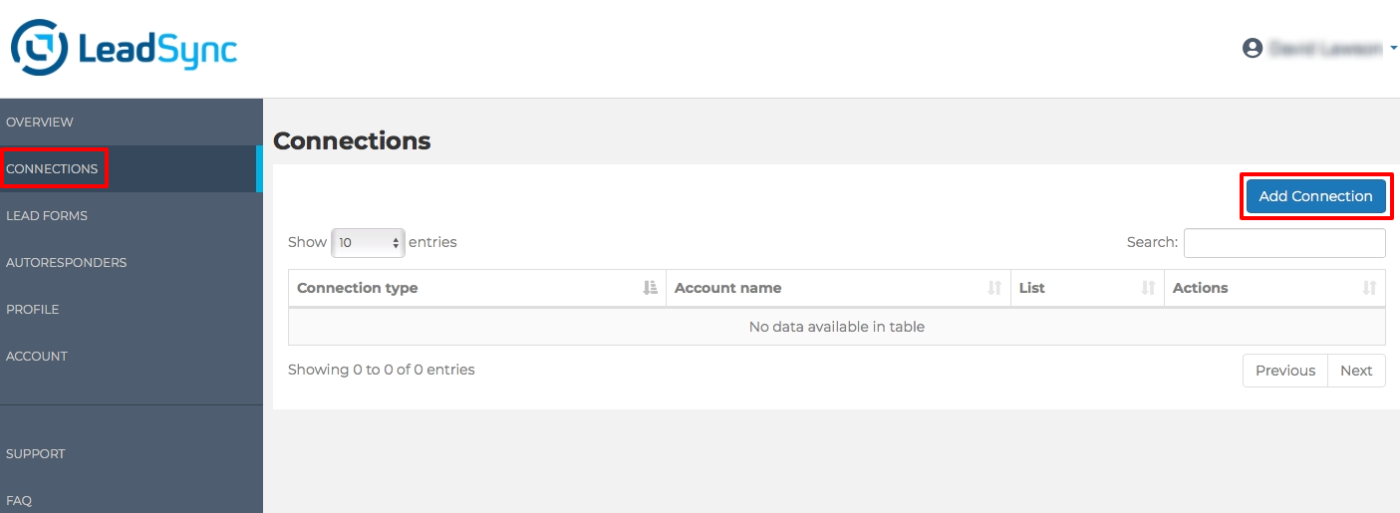Navigate to Profile page
The image size is (1400, 513).
pos(33,309)
